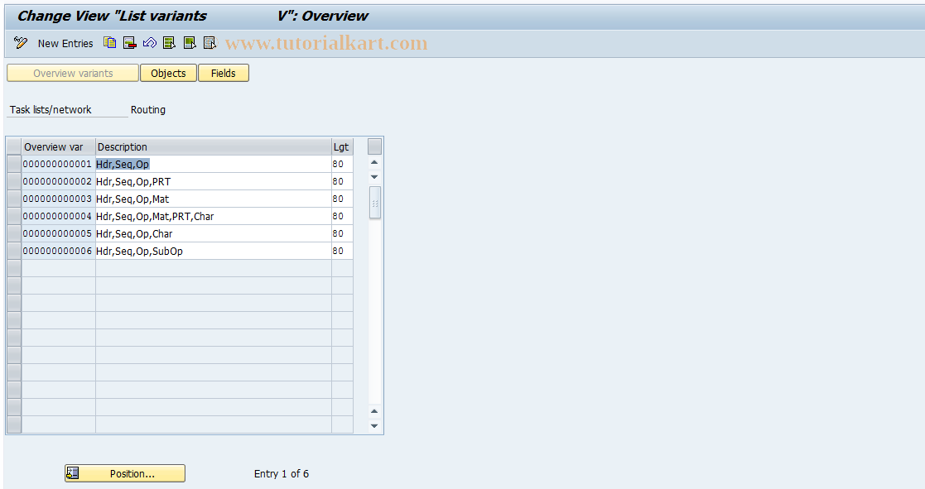Click the Overview variants button

pos(73,73)
